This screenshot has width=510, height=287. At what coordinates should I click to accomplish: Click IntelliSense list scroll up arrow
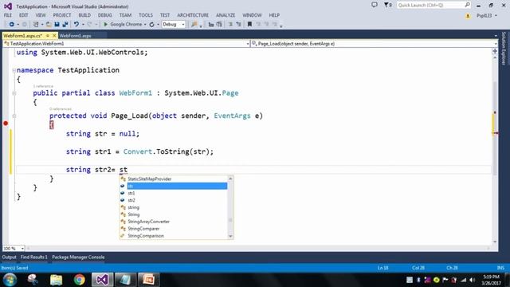(230, 179)
